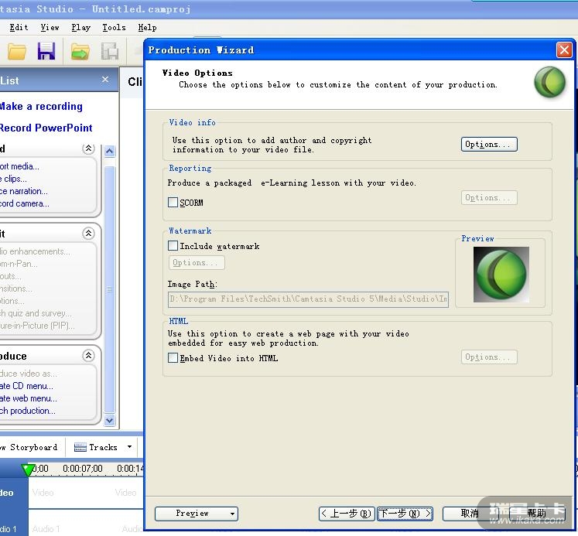Click the Save project floppy icon

coord(46,51)
